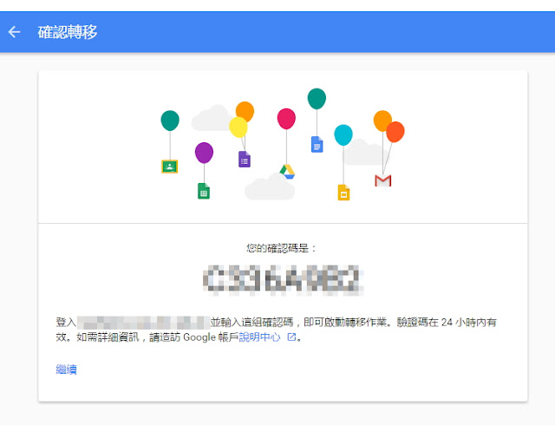This screenshot has width=555, height=425.
Task: Click the Google Drive triangle icon
Action: pyautogui.click(x=287, y=172)
